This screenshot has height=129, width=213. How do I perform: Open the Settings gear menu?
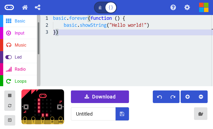pyautogui.click(x=187, y=7)
